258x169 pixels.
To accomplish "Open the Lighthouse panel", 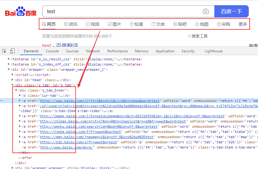I will click(214, 51).
